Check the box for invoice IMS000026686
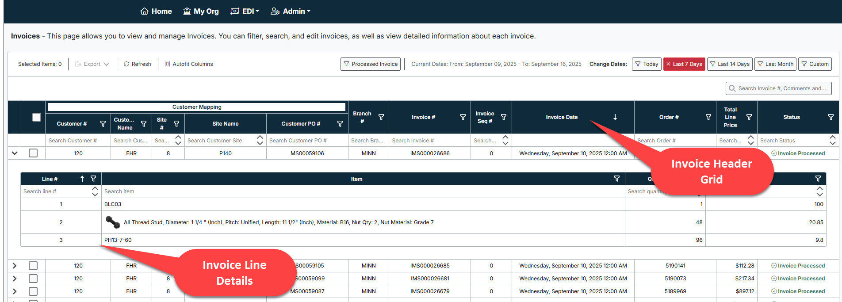The height and width of the screenshot is (302, 842). click(x=33, y=153)
